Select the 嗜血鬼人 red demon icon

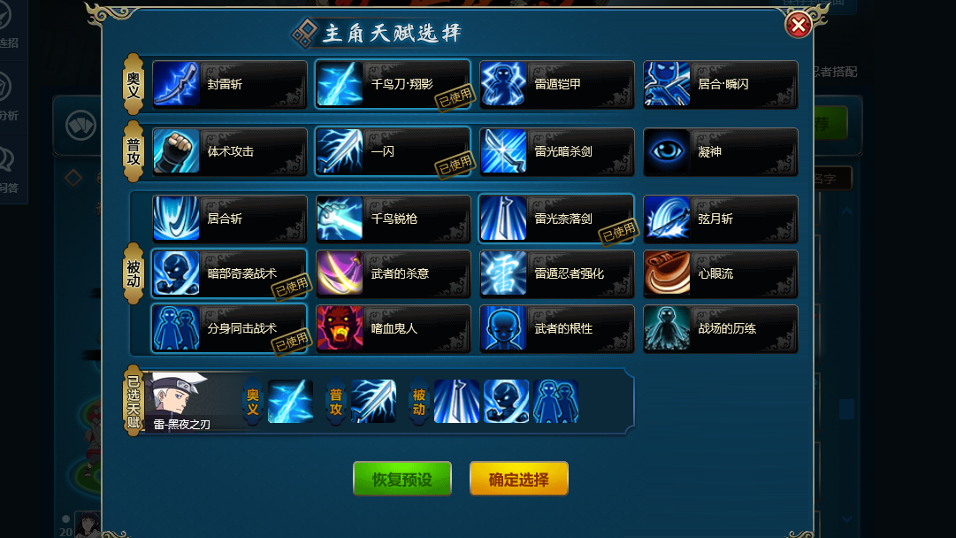pos(340,328)
